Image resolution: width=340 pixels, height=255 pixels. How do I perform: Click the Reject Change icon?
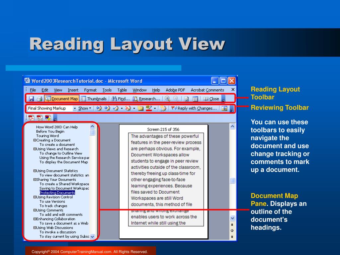(x=128, y=108)
